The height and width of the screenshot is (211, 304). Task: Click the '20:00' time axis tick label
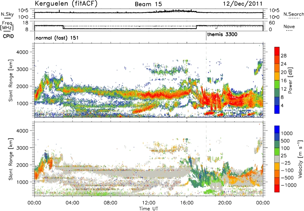(x=225, y=203)
